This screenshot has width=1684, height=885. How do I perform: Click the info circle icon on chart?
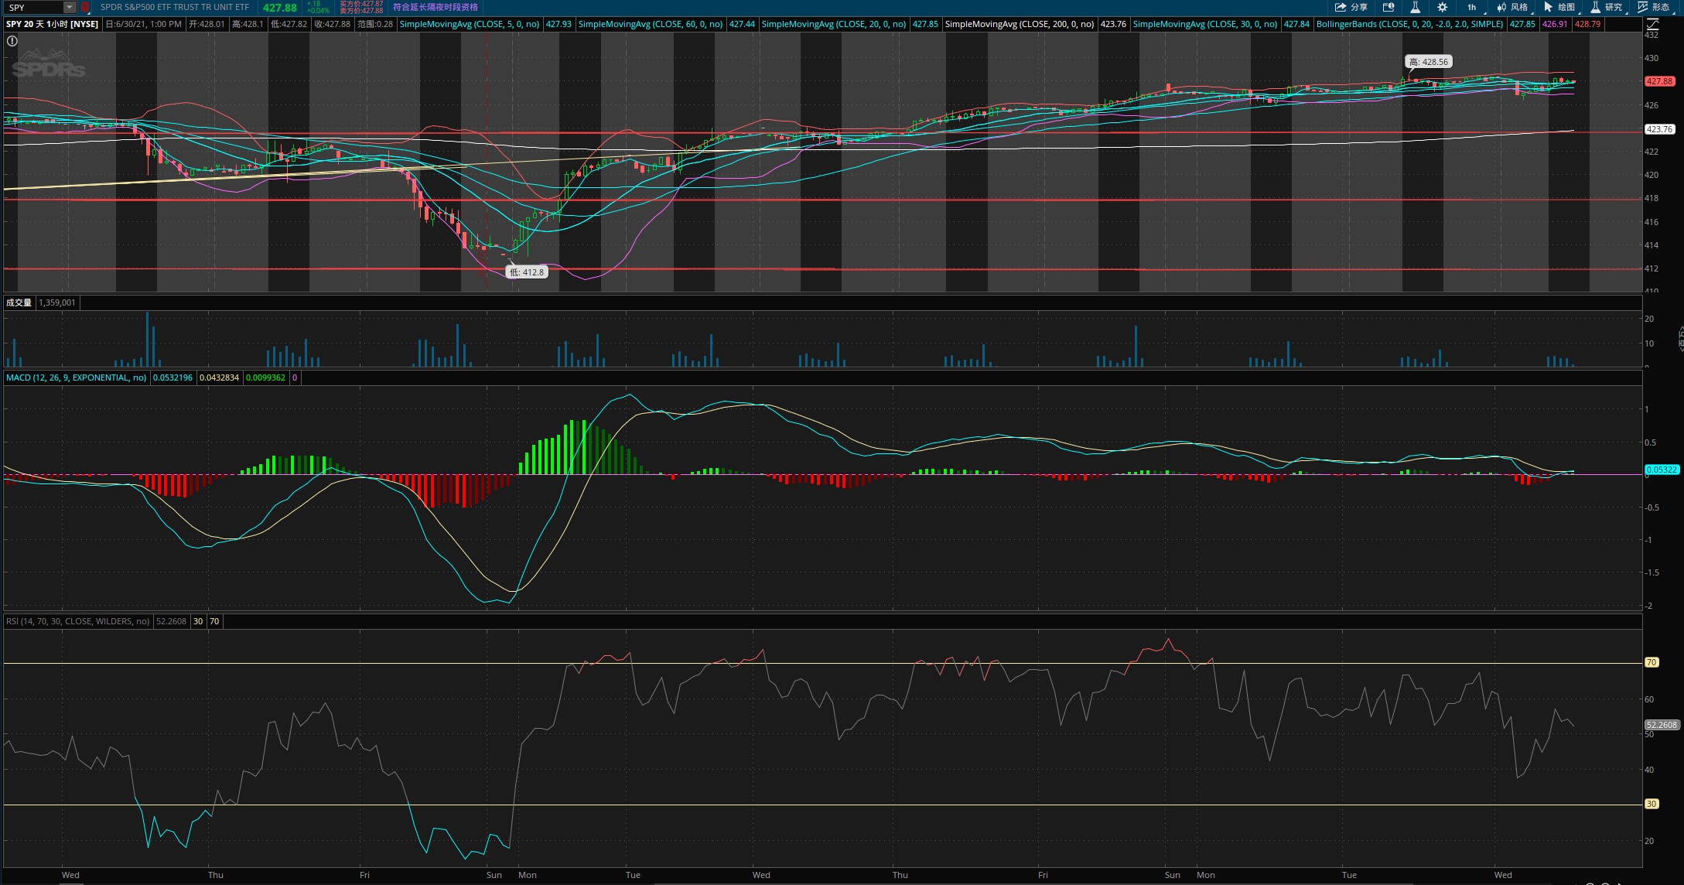pos(12,41)
